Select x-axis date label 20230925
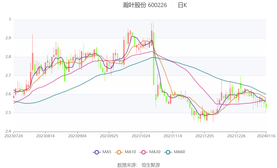 (x=109, y=136)
